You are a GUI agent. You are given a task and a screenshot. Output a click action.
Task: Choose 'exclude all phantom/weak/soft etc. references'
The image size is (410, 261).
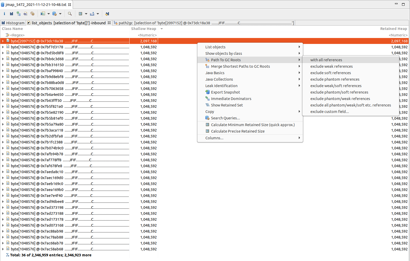tap(351, 105)
